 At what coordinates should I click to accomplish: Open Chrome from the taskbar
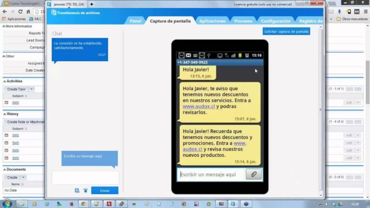(83, 204)
